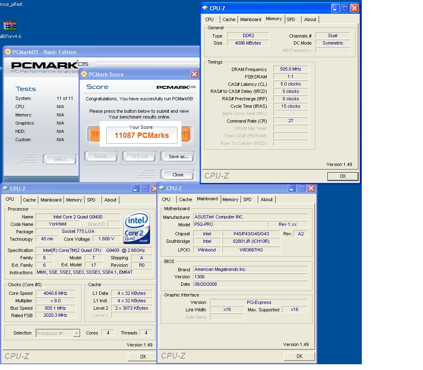Click the Size 4096 MBytes value
The height and width of the screenshot is (370, 423).
pos(248,43)
